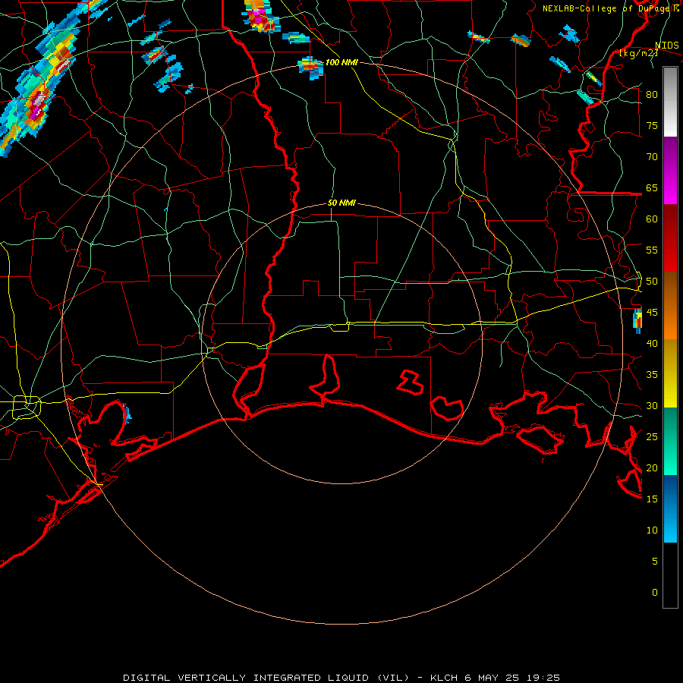The width and height of the screenshot is (683, 683).
Task: Click the storm cell beside the 100 NMI label
Action: [x=310, y=68]
